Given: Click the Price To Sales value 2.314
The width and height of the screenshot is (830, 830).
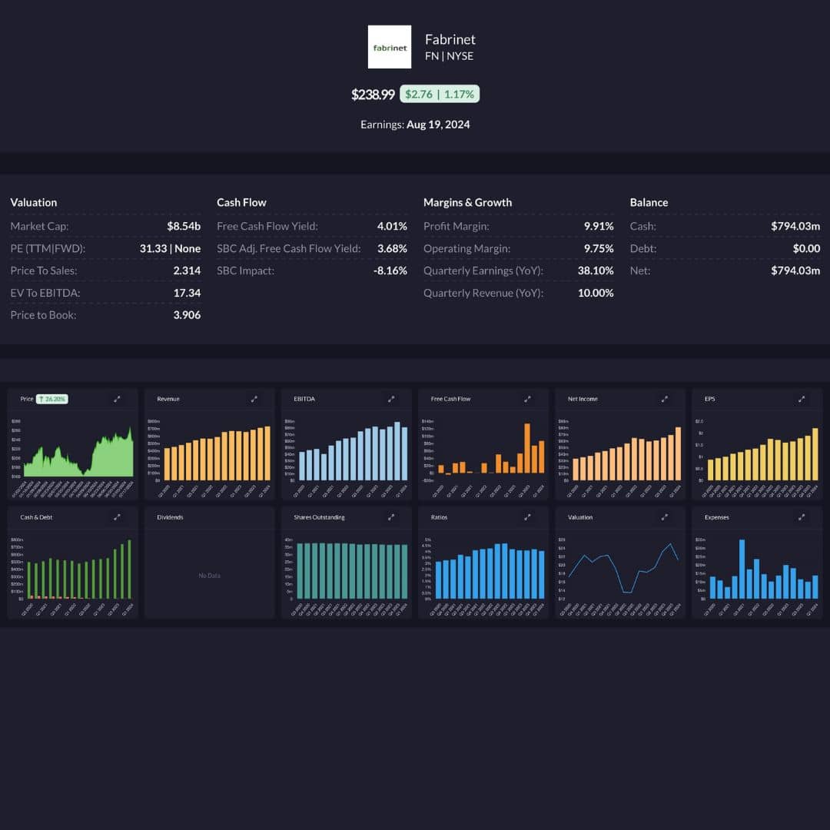Looking at the screenshot, I should coord(187,271).
